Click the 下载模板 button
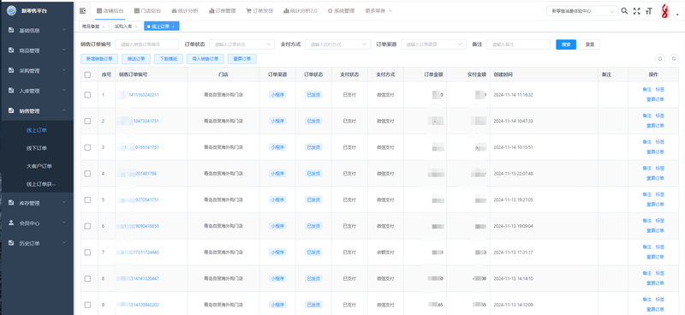685x315 pixels. tap(168, 59)
